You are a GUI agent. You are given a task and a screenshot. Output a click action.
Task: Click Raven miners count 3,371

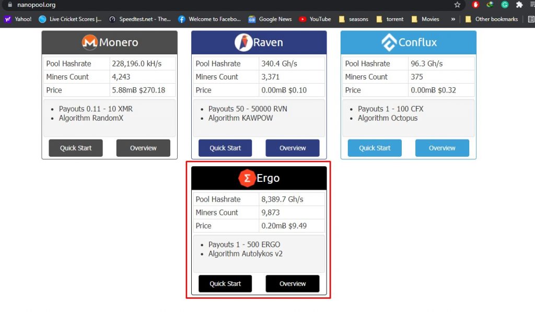[270, 77]
